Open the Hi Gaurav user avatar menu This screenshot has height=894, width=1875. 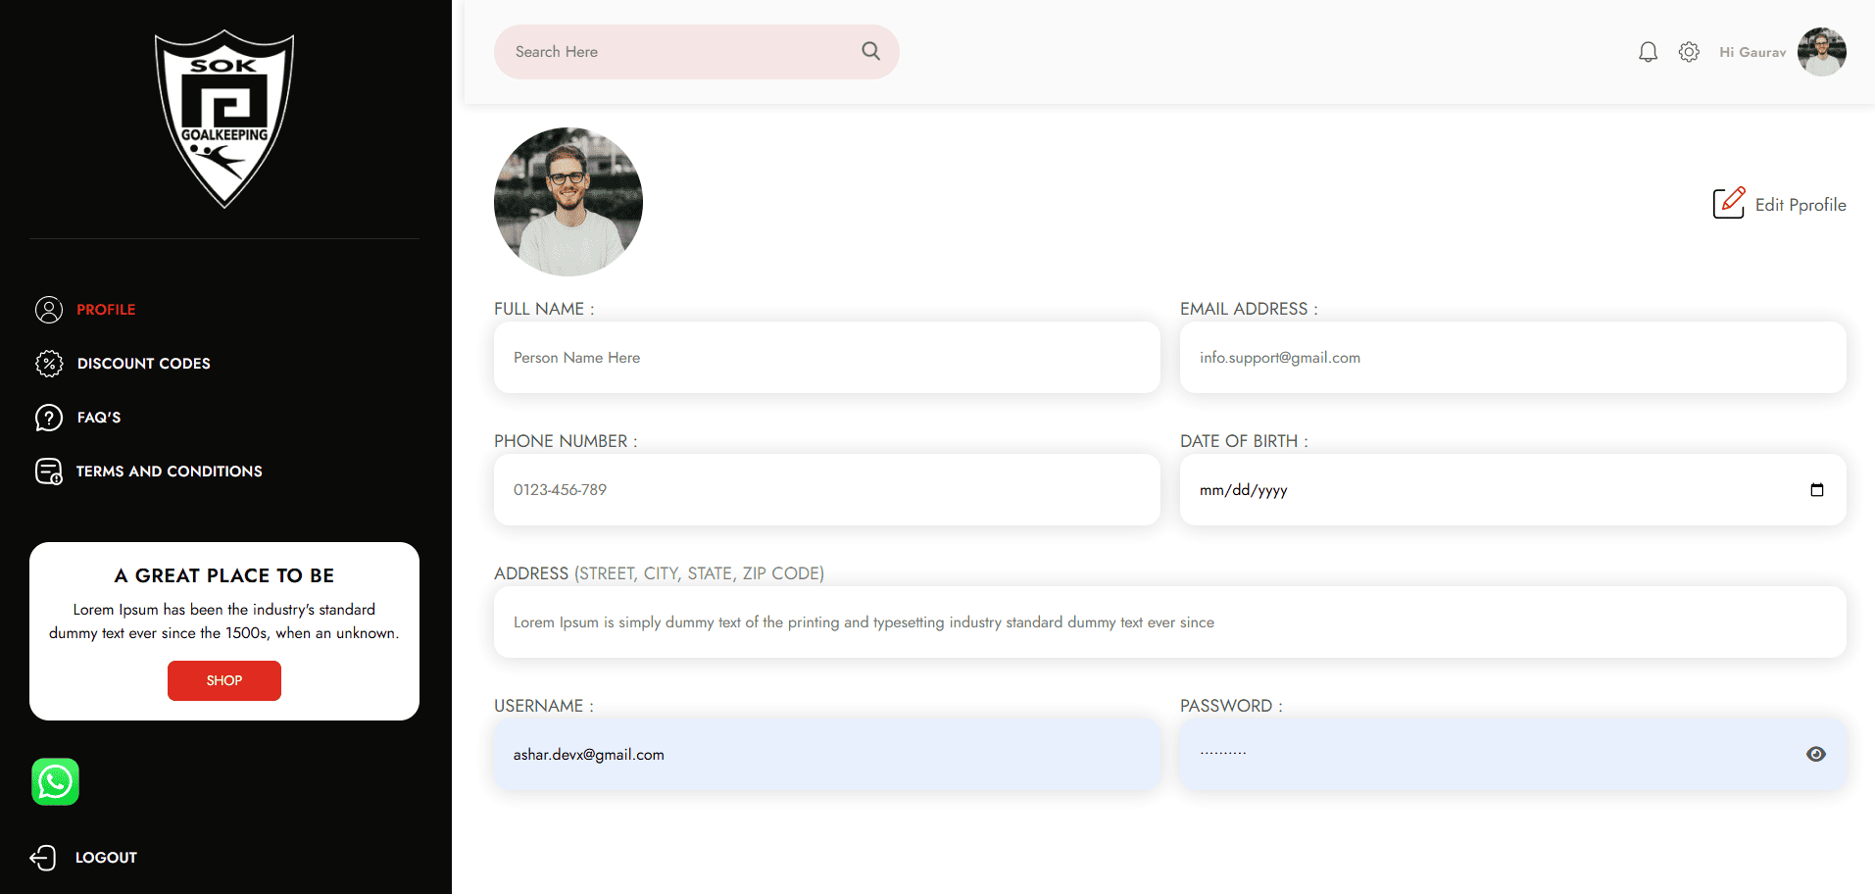pyautogui.click(x=1821, y=52)
